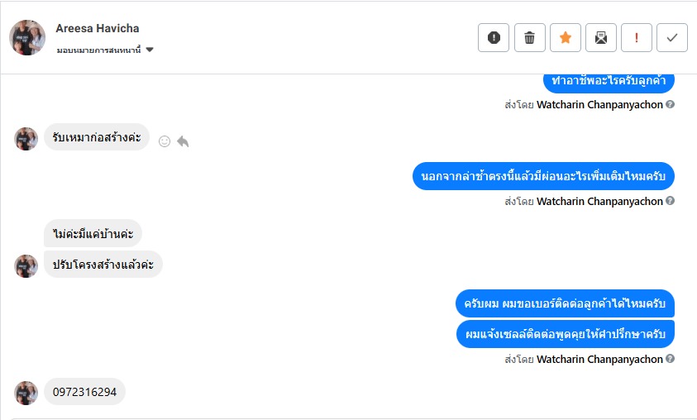Viewport: 697px width, 420px height.
Task: Mark conversation as spam with octagon icon
Action: [x=494, y=37]
